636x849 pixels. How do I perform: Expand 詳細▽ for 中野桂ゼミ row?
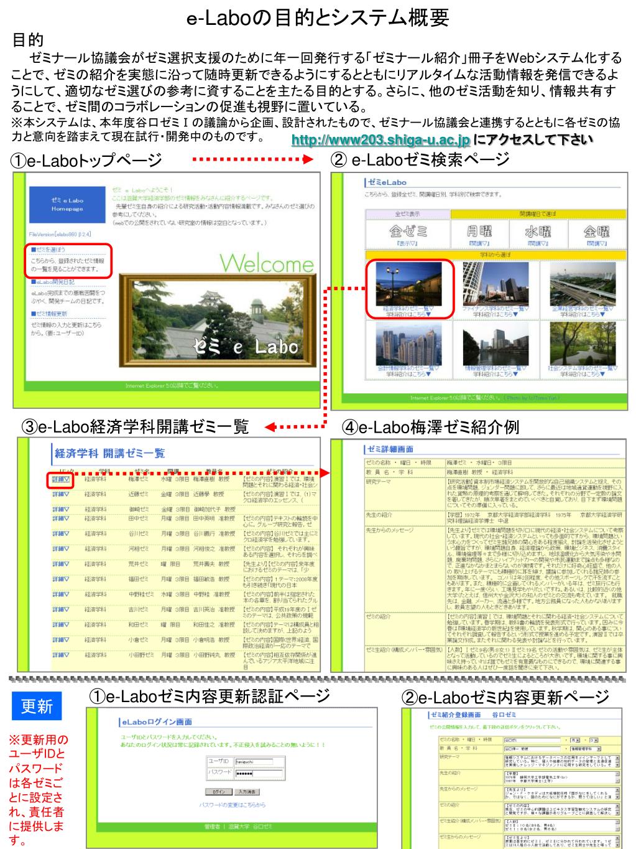(x=60, y=594)
